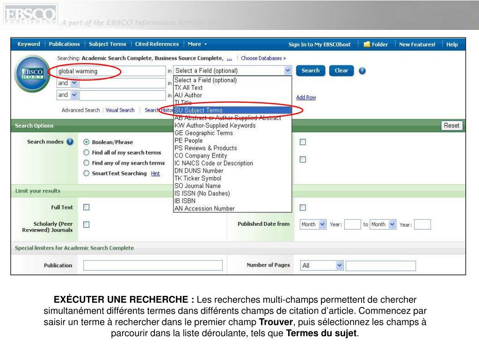Choose AN Accession Number option
479x359 pixels.
[233, 208]
